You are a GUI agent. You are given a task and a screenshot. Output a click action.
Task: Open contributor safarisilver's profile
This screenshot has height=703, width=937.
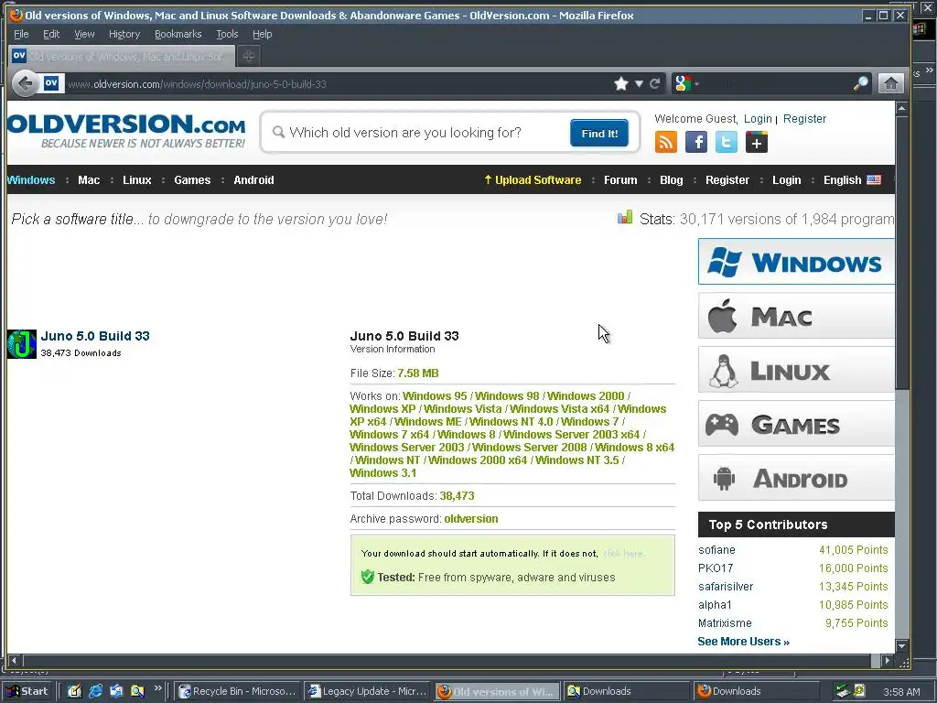click(x=726, y=587)
